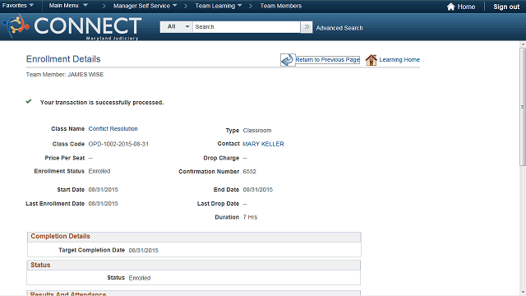
Task: Click the vertical scrollbar thumb
Action: pos(523,107)
